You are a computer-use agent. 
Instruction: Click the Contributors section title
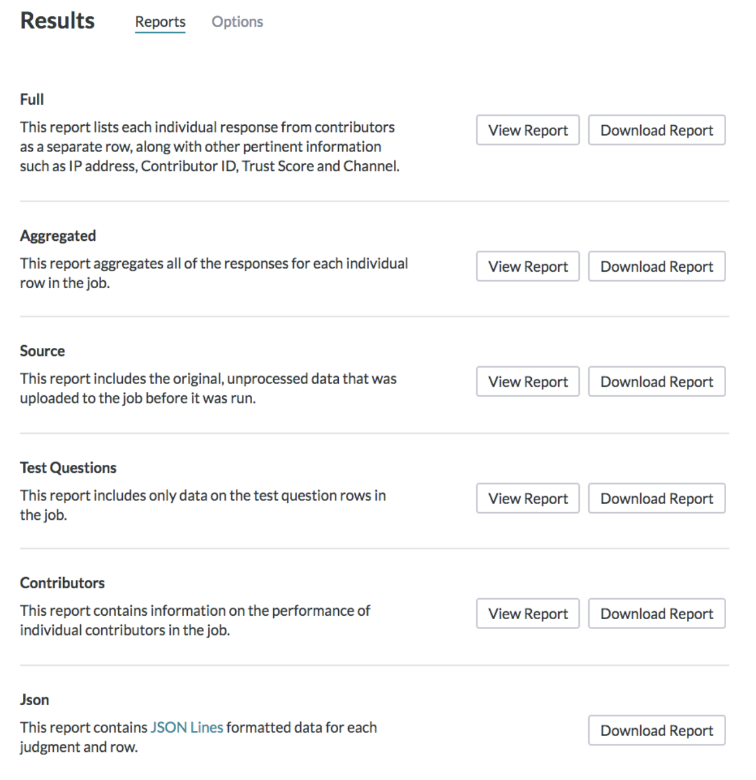point(62,583)
